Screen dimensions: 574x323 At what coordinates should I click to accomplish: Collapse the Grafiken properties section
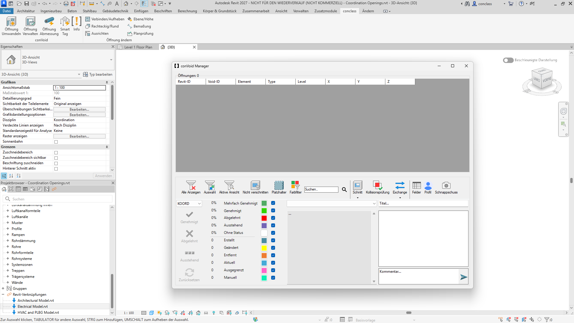click(x=107, y=82)
